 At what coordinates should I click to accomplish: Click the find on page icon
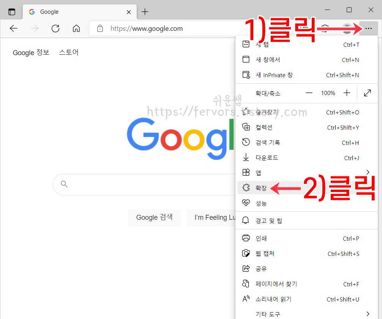(246, 284)
